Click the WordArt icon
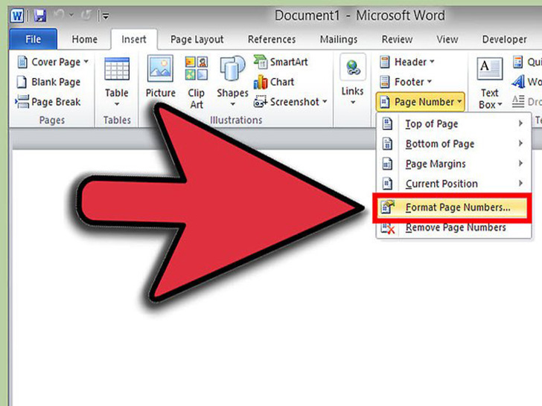This screenshot has height=406, width=542. (x=518, y=82)
